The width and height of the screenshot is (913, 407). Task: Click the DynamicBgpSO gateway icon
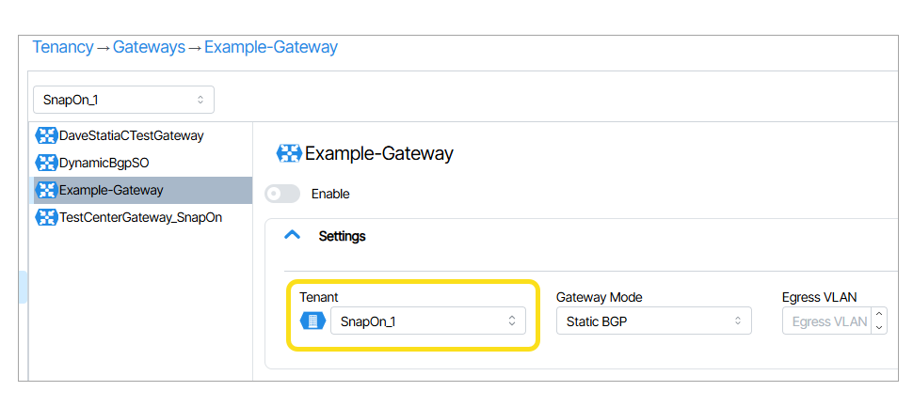click(45, 163)
